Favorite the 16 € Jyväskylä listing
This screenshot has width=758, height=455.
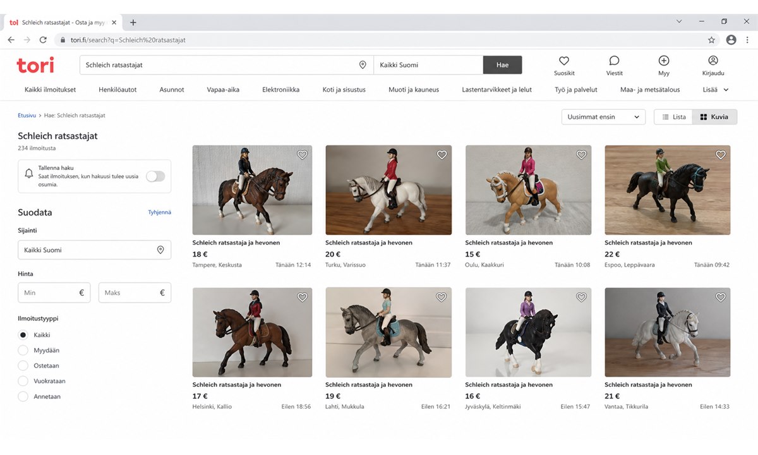(x=581, y=297)
